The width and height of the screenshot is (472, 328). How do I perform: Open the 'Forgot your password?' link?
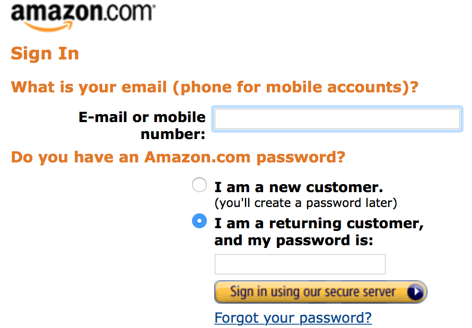point(293,317)
